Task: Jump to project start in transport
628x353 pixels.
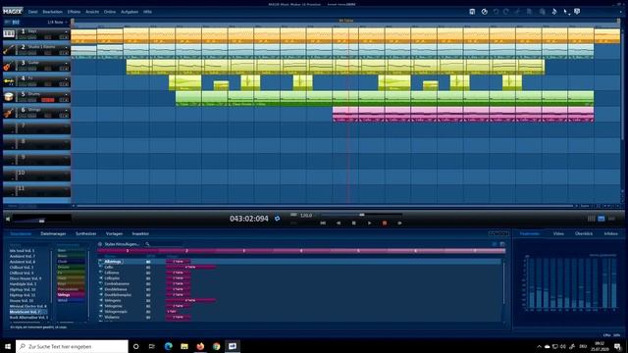Action: tap(323, 223)
